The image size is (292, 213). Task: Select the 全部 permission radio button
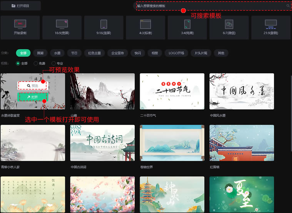18,63
